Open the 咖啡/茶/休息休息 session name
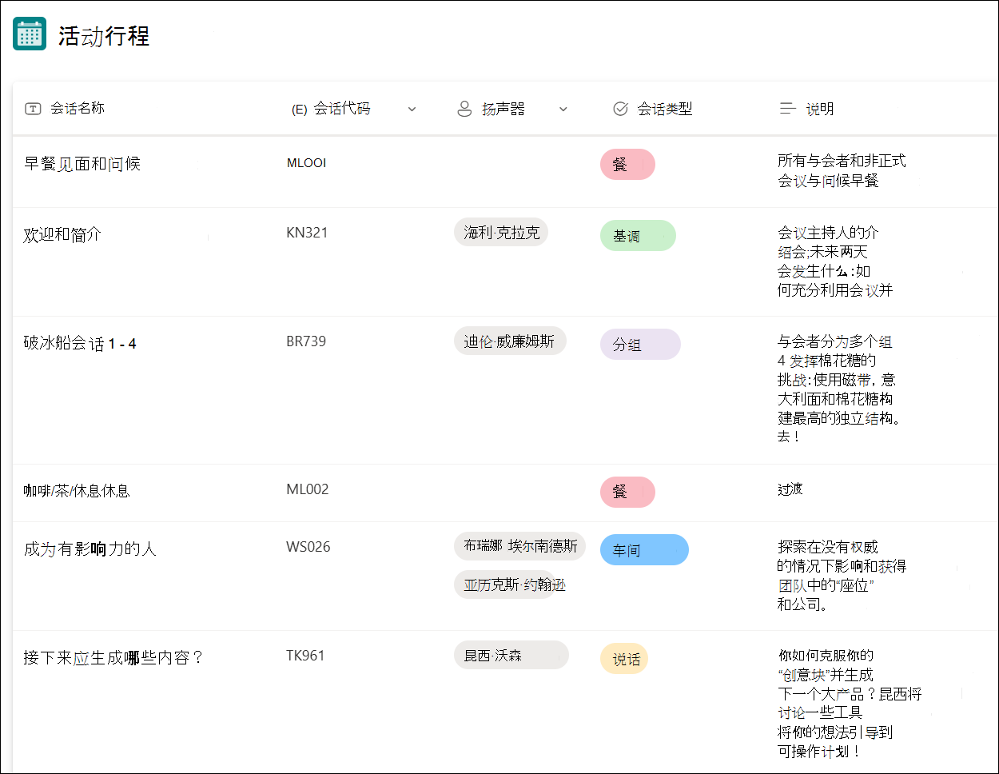This screenshot has width=999, height=774. pos(77,491)
